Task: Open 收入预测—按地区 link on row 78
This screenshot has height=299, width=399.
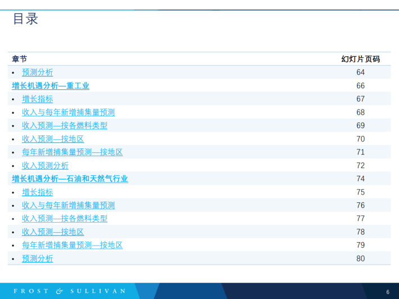Action: tap(53, 232)
